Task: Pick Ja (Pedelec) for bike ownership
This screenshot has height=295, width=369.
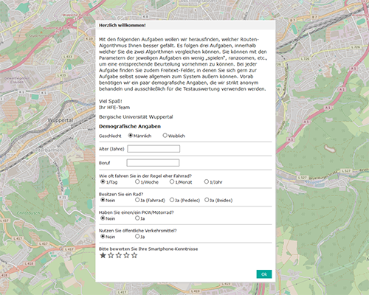Action: coord(172,200)
